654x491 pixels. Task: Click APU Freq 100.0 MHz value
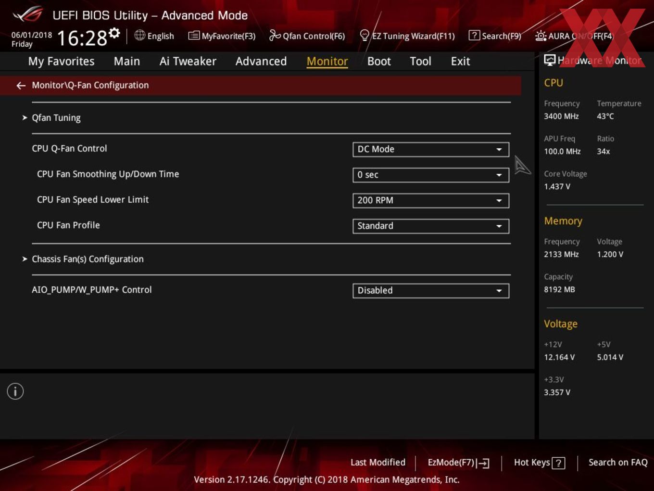[562, 151]
